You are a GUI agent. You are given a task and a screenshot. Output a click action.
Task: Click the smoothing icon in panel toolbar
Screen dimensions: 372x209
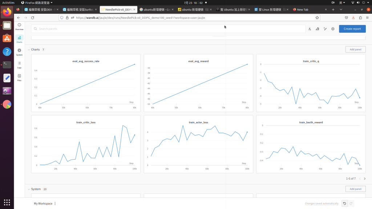(x=318, y=29)
